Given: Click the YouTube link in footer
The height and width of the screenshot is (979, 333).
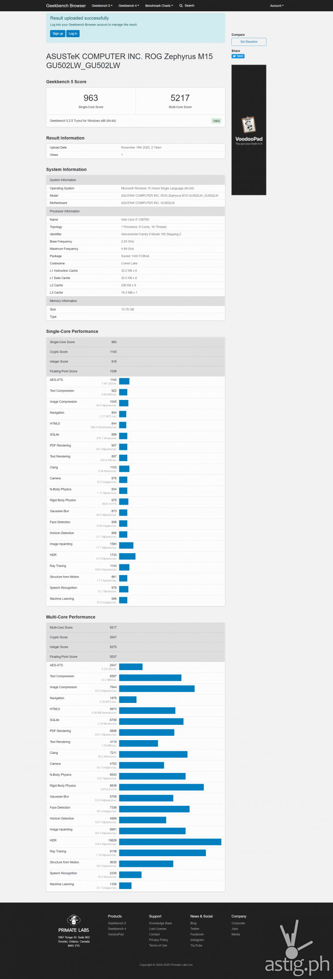Looking at the screenshot, I should (x=196, y=945).
